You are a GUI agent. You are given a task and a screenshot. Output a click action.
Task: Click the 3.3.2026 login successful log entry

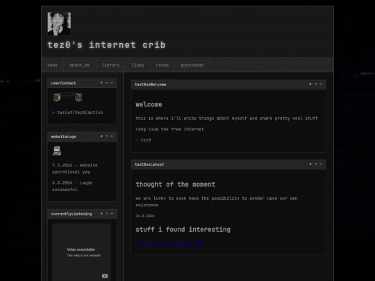[x=72, y=186]
